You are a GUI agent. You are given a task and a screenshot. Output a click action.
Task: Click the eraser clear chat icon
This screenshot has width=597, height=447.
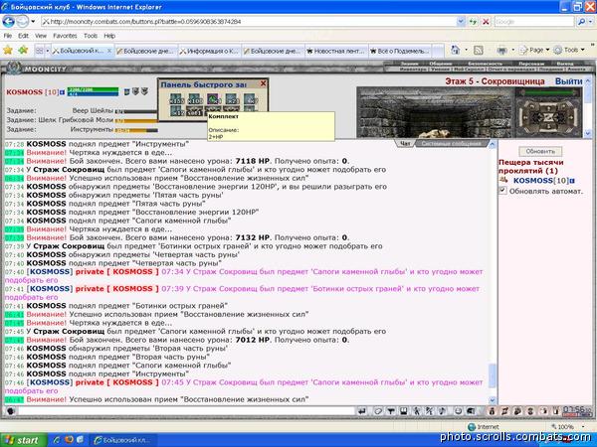click(378, 411)
